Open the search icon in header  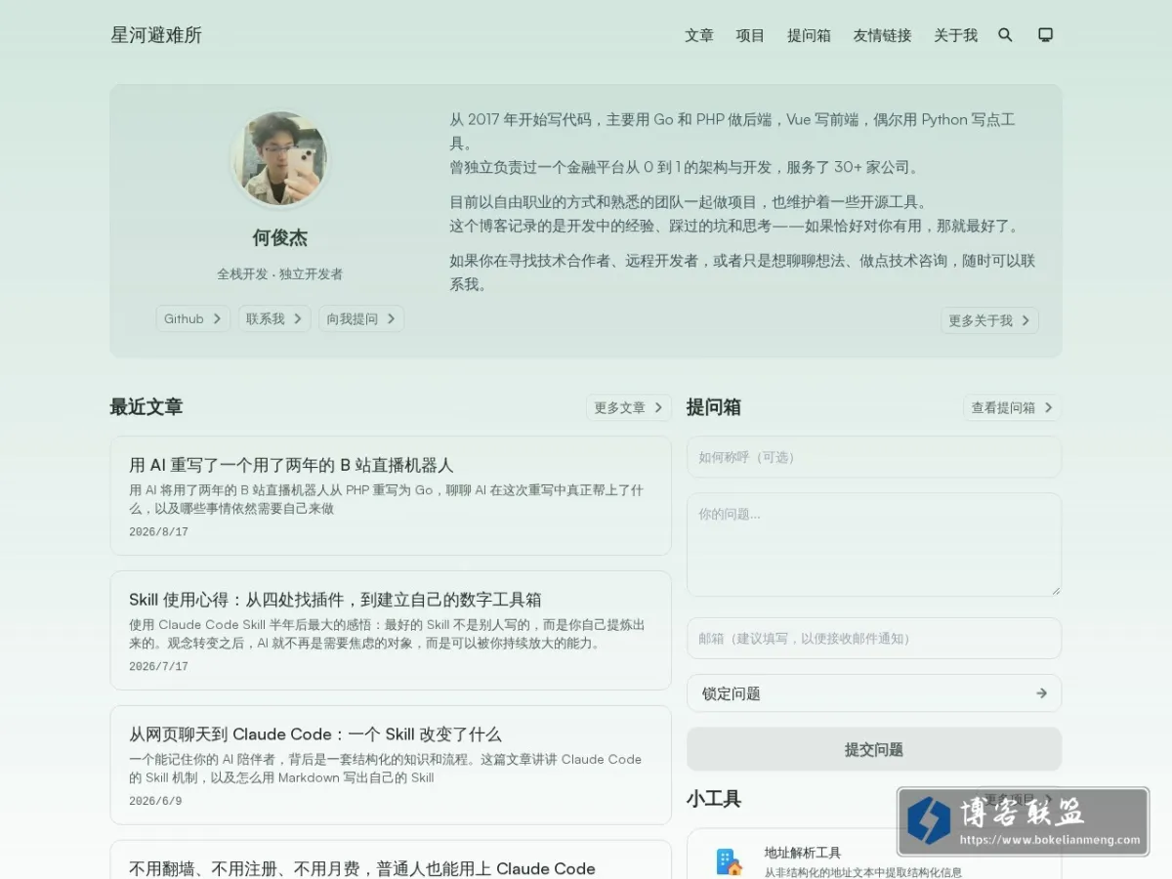(1005, 35)
